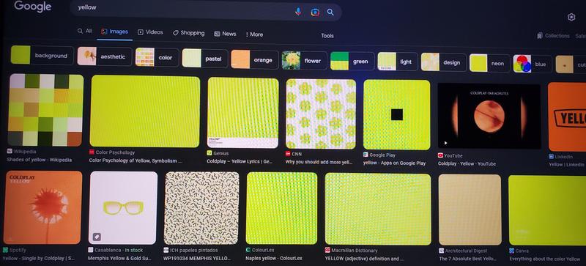Open link yellow - Apps on Google Play
This screenshot has width=586, height=266.
pos(394,163)
